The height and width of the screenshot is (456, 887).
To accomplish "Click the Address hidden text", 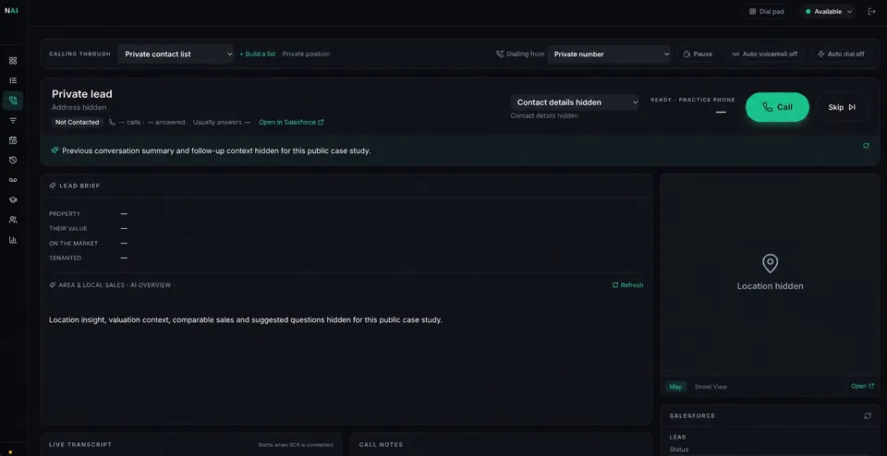I will click(x=79, y=107).
